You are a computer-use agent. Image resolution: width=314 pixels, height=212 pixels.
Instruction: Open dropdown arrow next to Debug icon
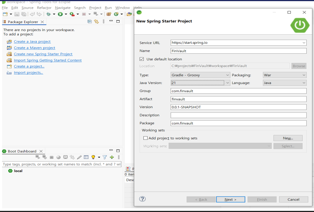54,14
